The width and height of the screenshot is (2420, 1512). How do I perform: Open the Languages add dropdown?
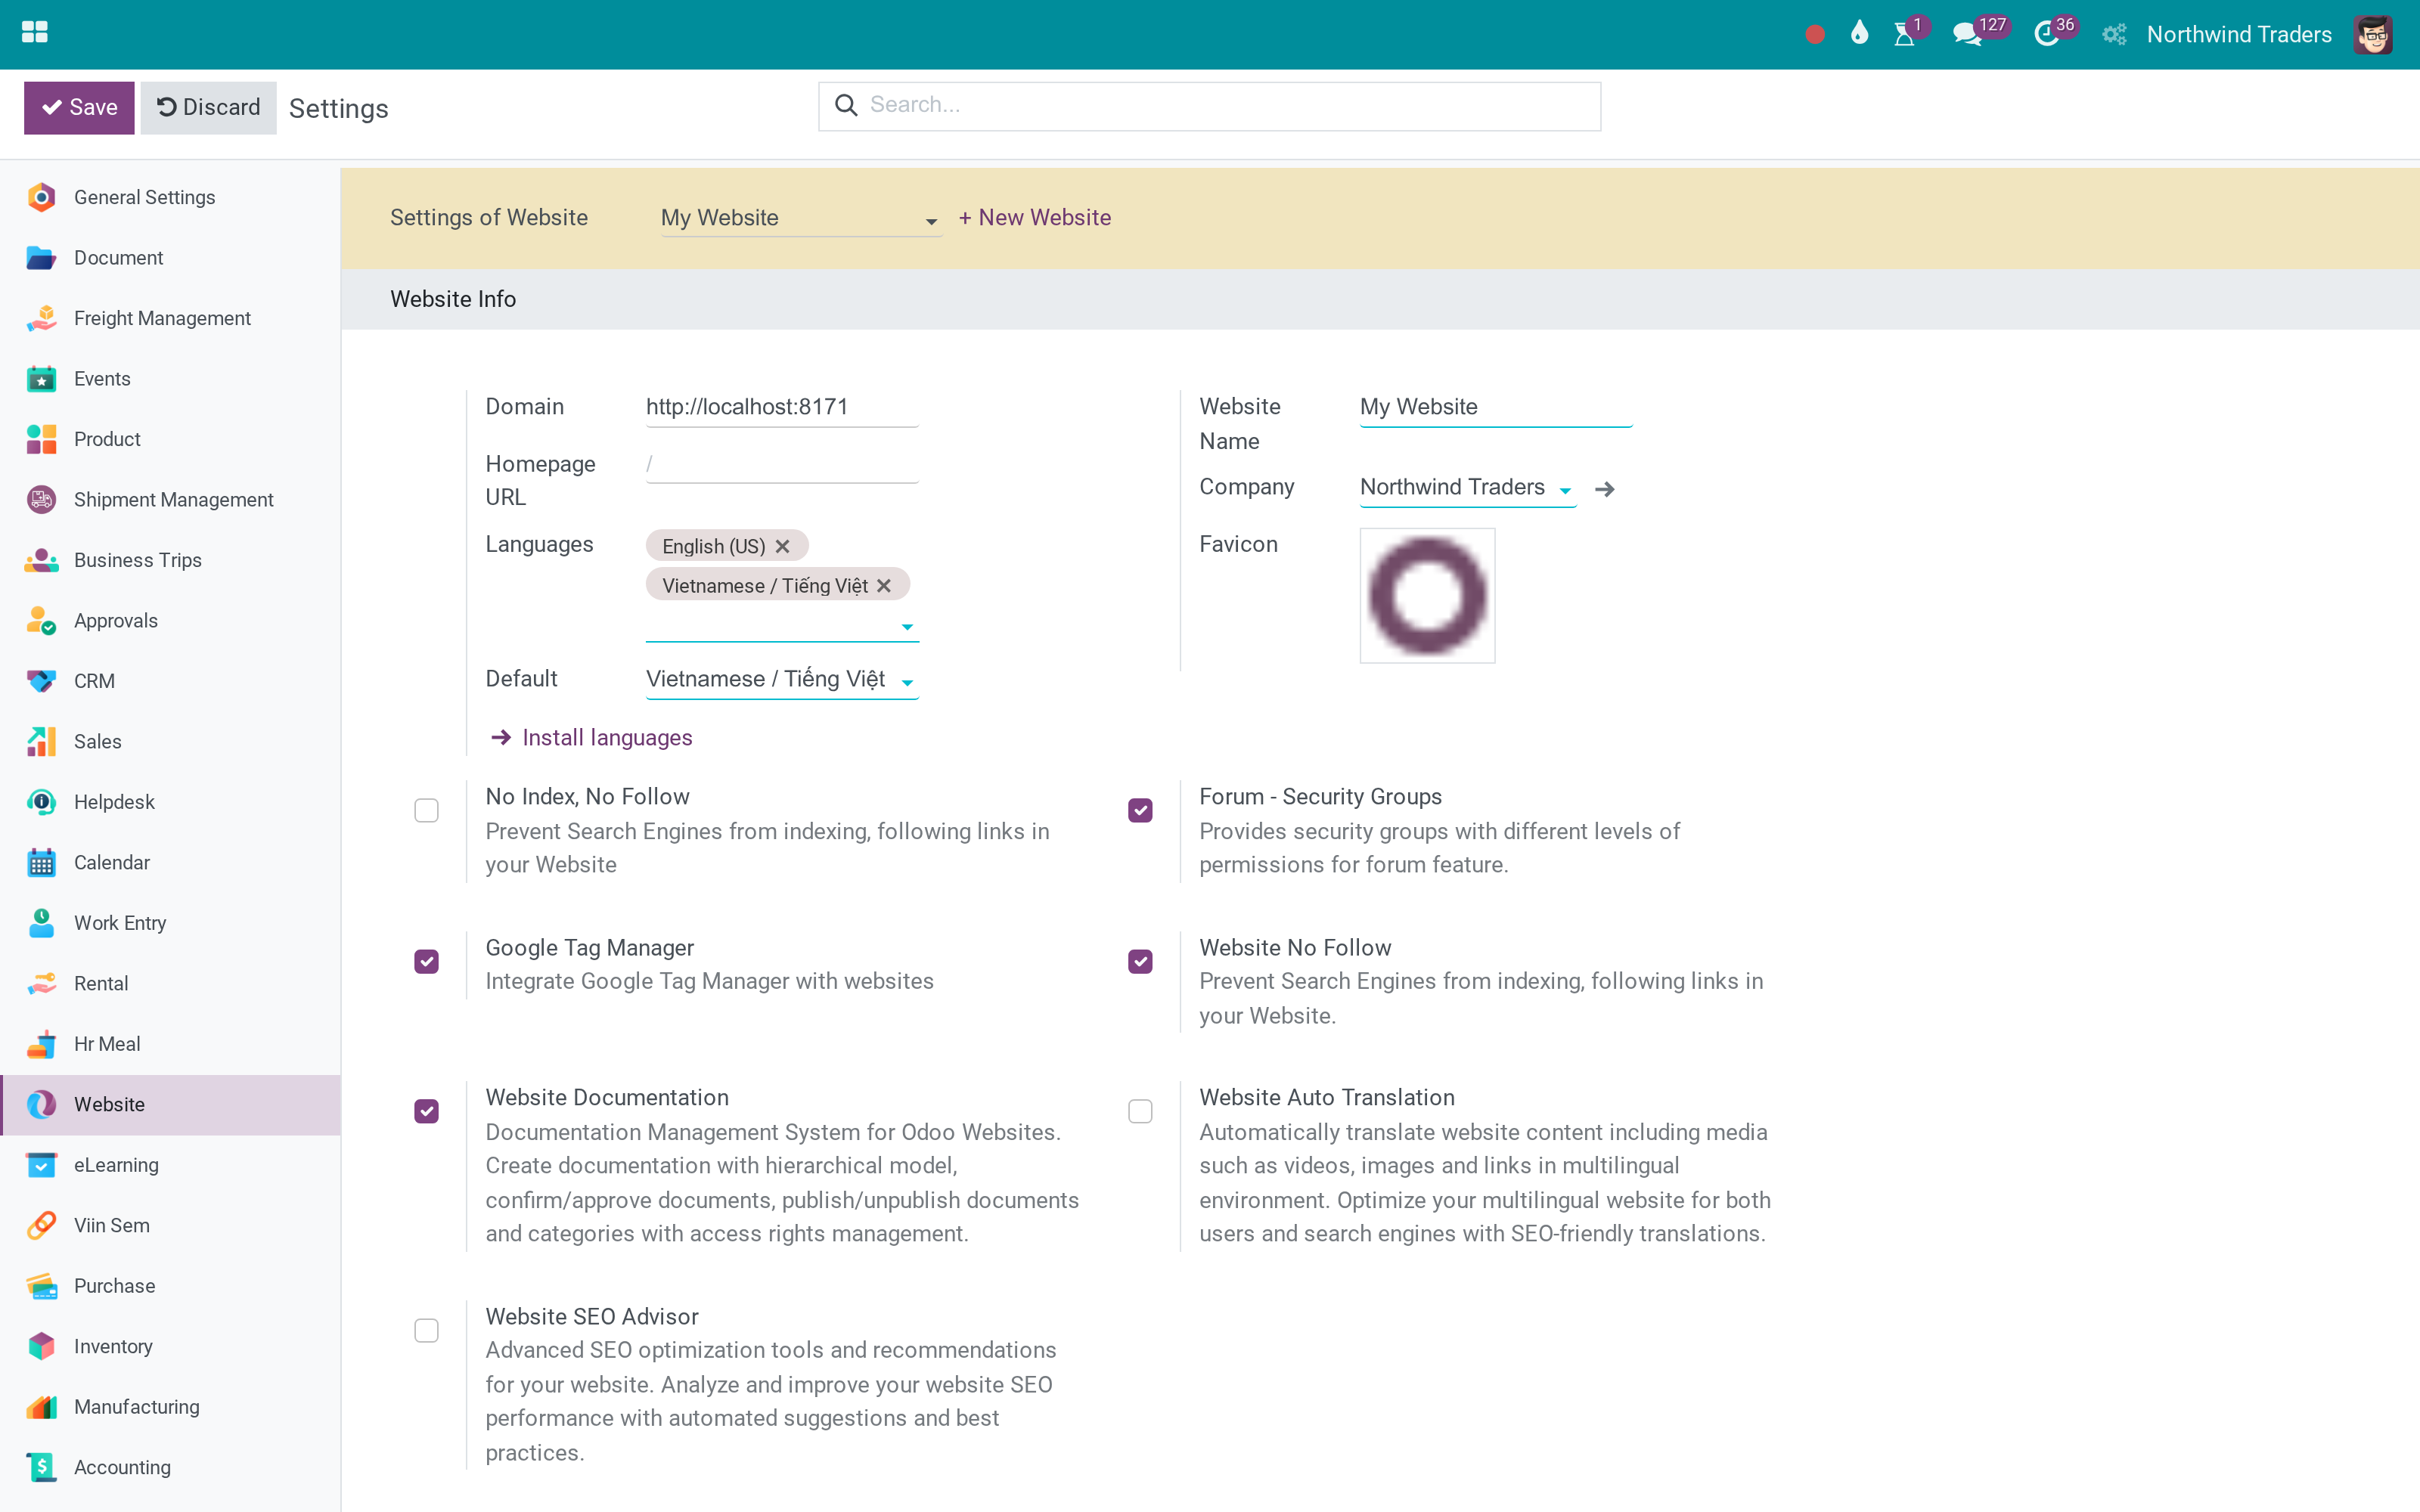782,626
